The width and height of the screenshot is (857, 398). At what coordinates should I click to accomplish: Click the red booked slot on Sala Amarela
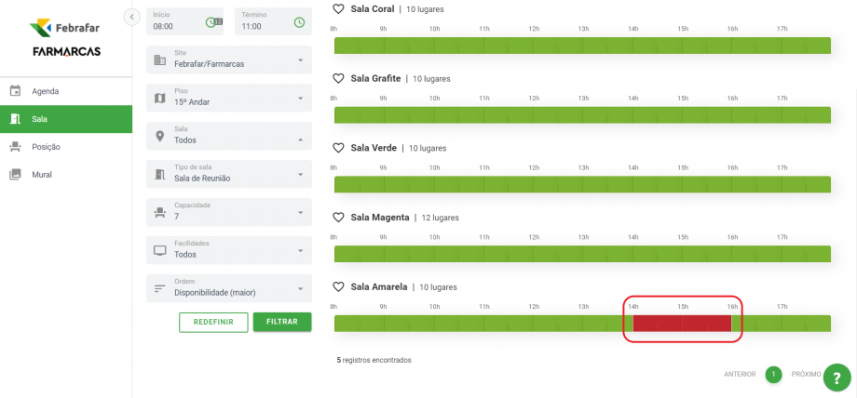(682, 324)
